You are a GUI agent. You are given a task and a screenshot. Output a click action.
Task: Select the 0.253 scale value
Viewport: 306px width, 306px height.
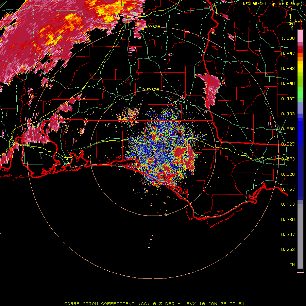(288, 250)
